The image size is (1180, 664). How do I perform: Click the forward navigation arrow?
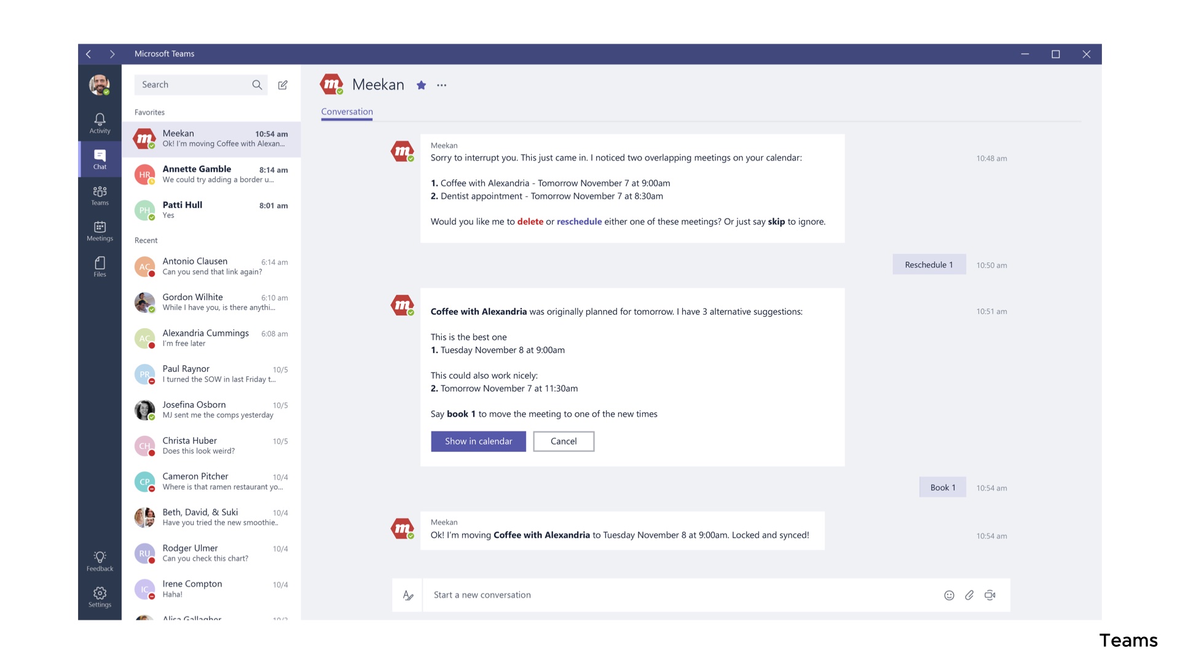pos(112,54)
